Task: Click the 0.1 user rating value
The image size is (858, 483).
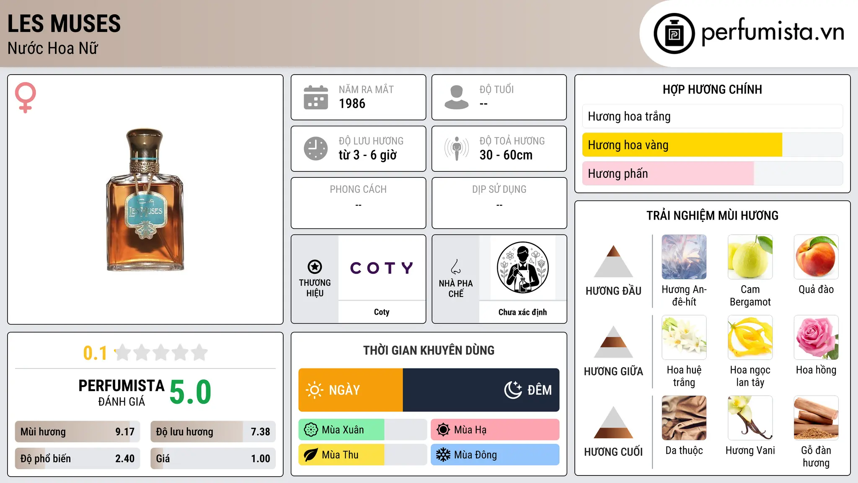Action: (95, 353)
